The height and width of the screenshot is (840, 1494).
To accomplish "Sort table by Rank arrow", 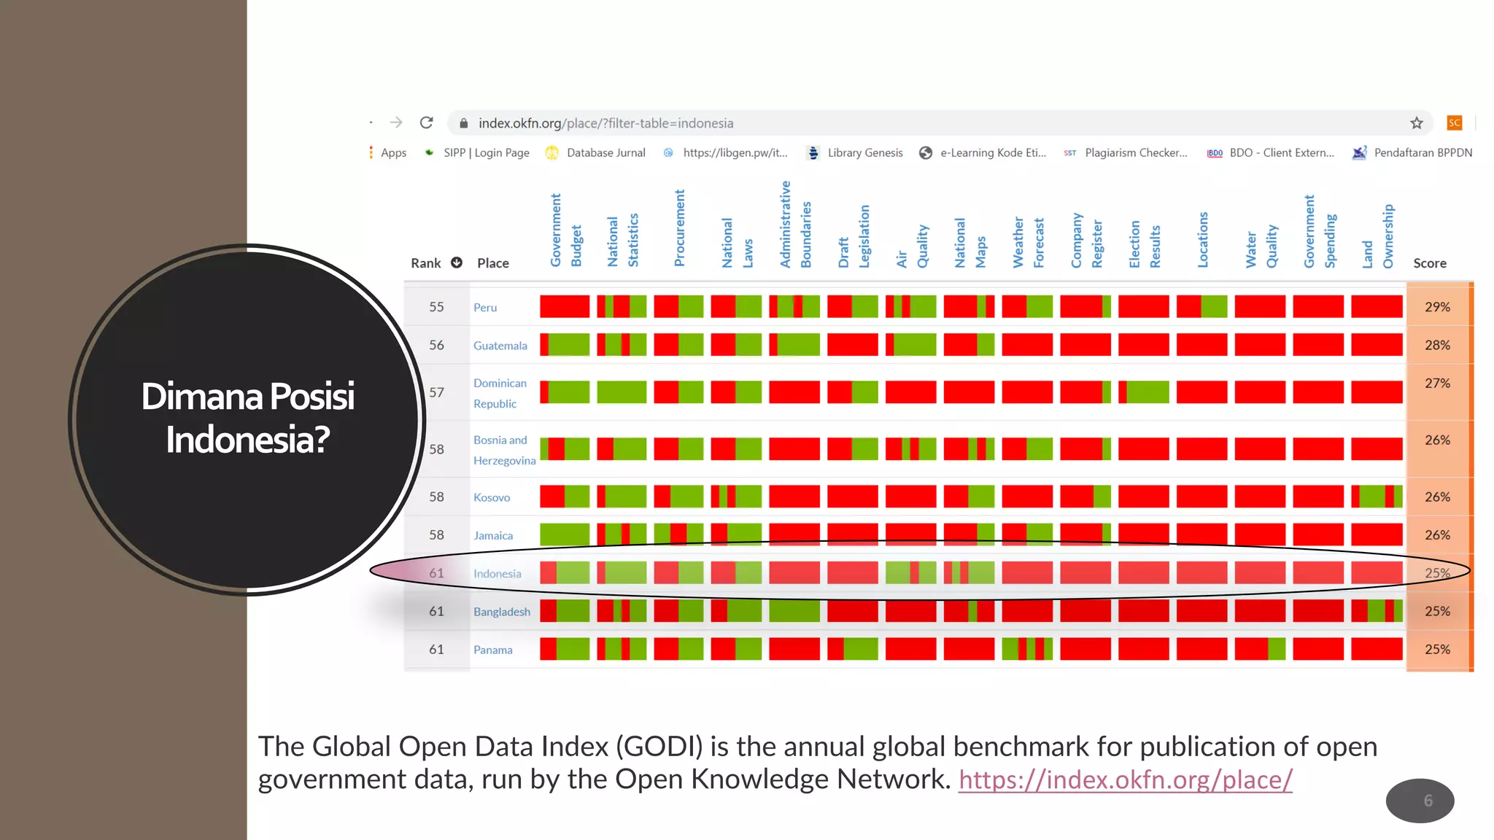I will (457, 262).
